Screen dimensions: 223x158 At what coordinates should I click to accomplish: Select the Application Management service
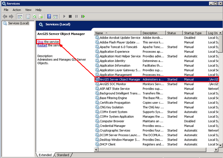pyautogui.click(x=156, y=75)
